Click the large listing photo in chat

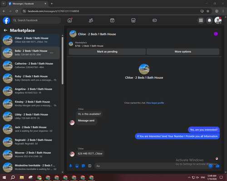pyautogui.click(x=144, y=69)
